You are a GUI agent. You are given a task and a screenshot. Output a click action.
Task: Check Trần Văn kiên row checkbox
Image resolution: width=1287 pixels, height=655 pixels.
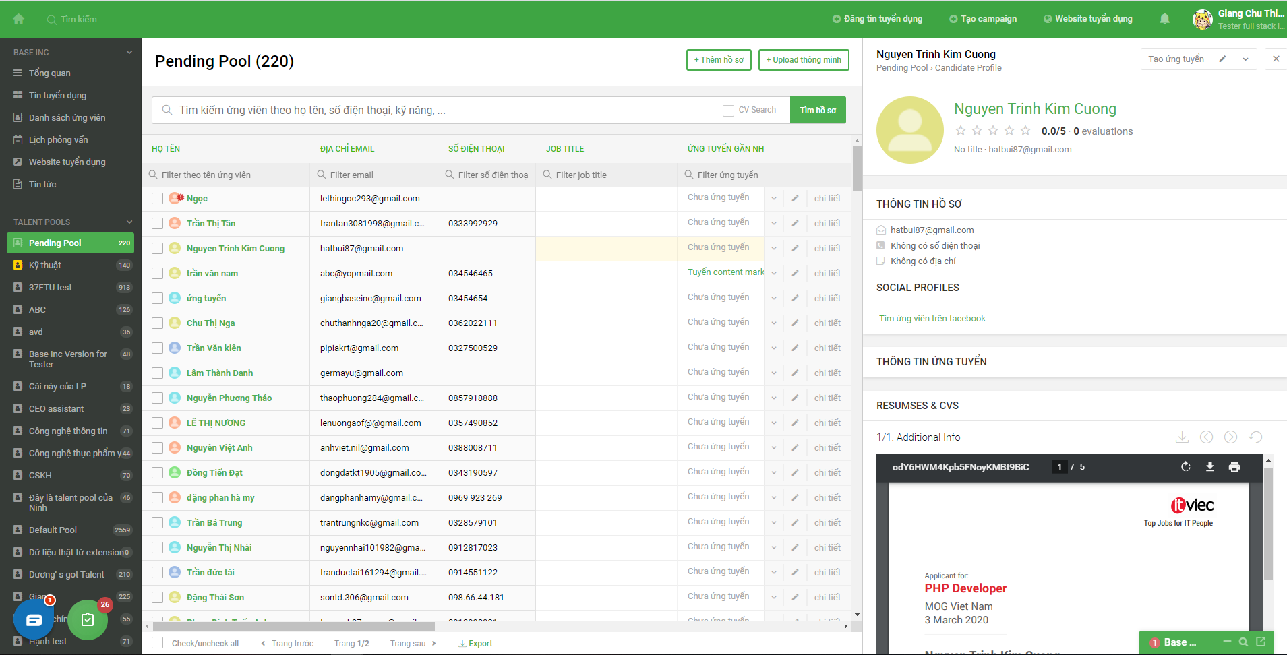[157, 348]
